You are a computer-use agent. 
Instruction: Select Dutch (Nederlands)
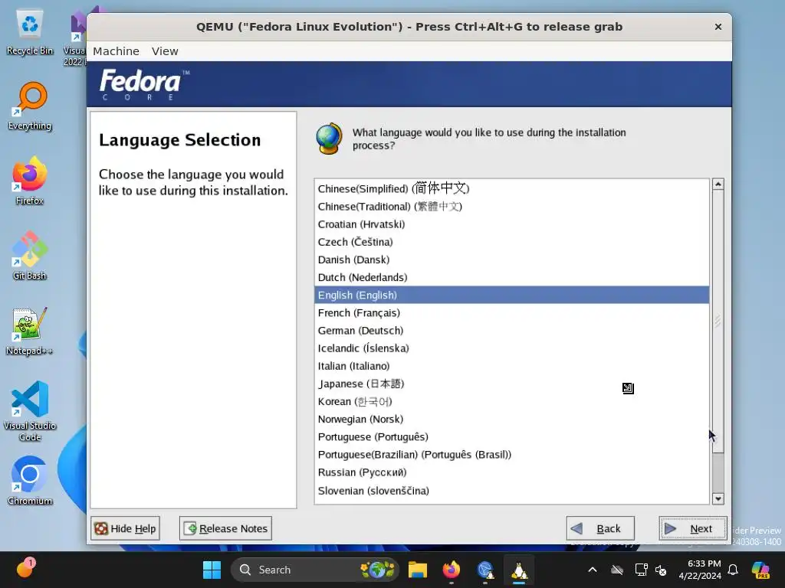pyautogui.click(x=511, y=277)
